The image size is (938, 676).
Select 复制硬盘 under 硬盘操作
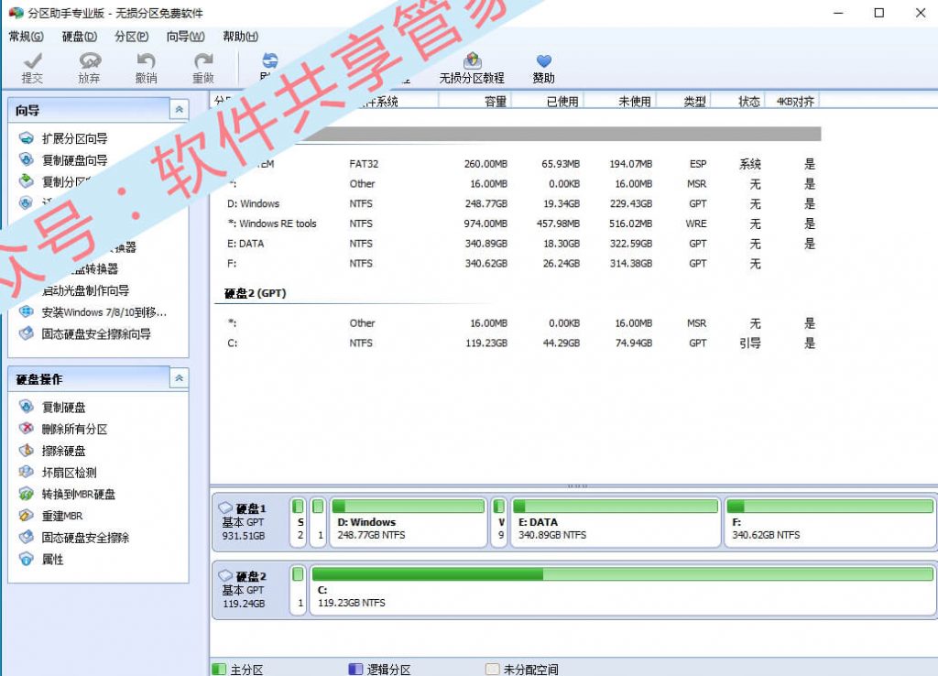63,408
